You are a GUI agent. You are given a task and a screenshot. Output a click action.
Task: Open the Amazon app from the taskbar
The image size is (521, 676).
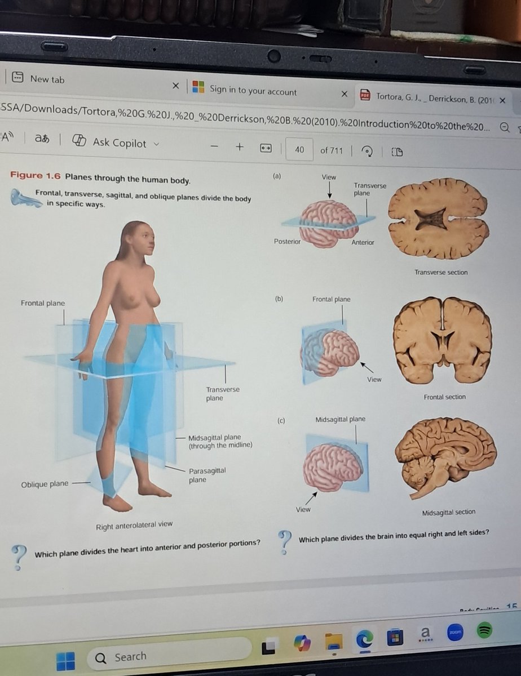coord(425,635)
